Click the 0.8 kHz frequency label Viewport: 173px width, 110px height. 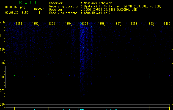2,77
